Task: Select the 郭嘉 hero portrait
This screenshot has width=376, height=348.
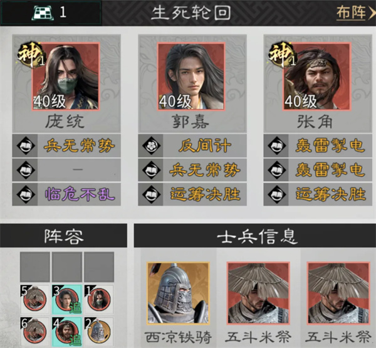Action: pyautogui.click(x=191, y=76)
